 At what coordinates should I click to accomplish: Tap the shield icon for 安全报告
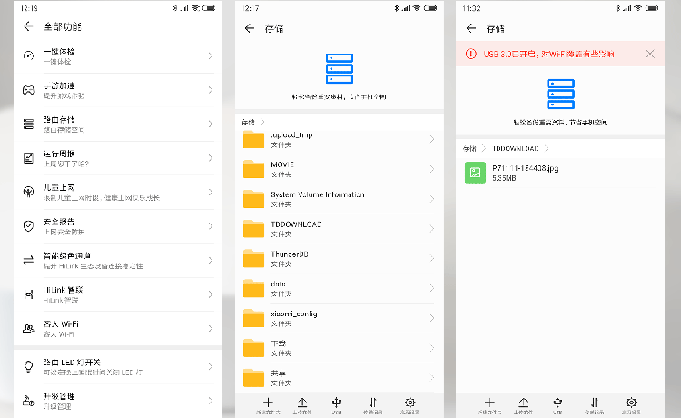click(x=28, y=226)
